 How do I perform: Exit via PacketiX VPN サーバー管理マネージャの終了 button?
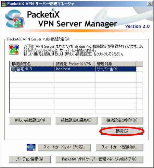tap(99, 159)
